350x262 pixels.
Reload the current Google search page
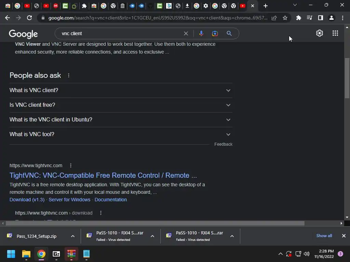(x=29, y=18)
